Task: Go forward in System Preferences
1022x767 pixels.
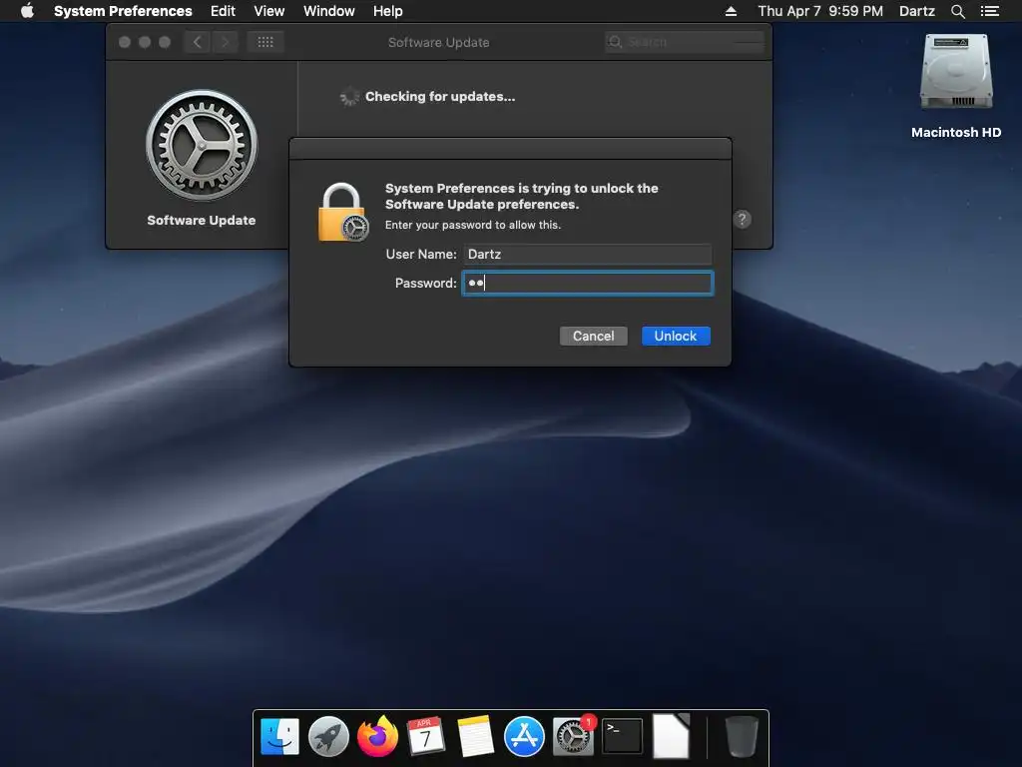Action: [x=225, y=42]
